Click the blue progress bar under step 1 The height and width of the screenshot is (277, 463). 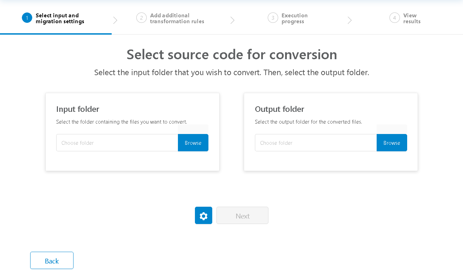click(x=56, y=34)
